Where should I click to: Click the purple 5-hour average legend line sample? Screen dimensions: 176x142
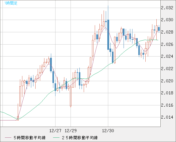8,138
